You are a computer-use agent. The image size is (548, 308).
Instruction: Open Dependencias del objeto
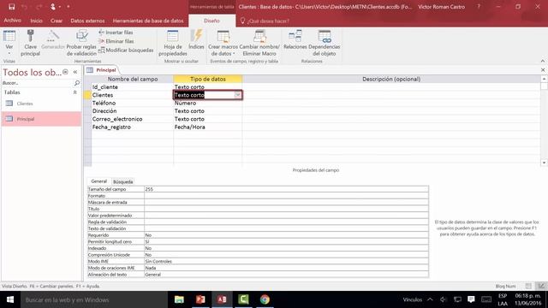(x=325, y=43)
